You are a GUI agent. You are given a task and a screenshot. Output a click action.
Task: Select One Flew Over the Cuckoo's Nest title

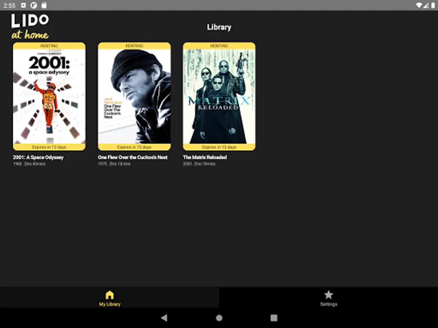coord(133,157)
